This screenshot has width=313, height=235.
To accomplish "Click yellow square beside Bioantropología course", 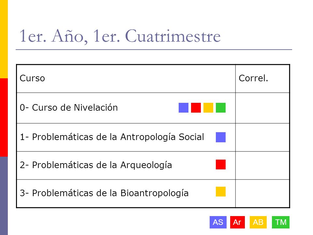I will (x=221, y=192).
